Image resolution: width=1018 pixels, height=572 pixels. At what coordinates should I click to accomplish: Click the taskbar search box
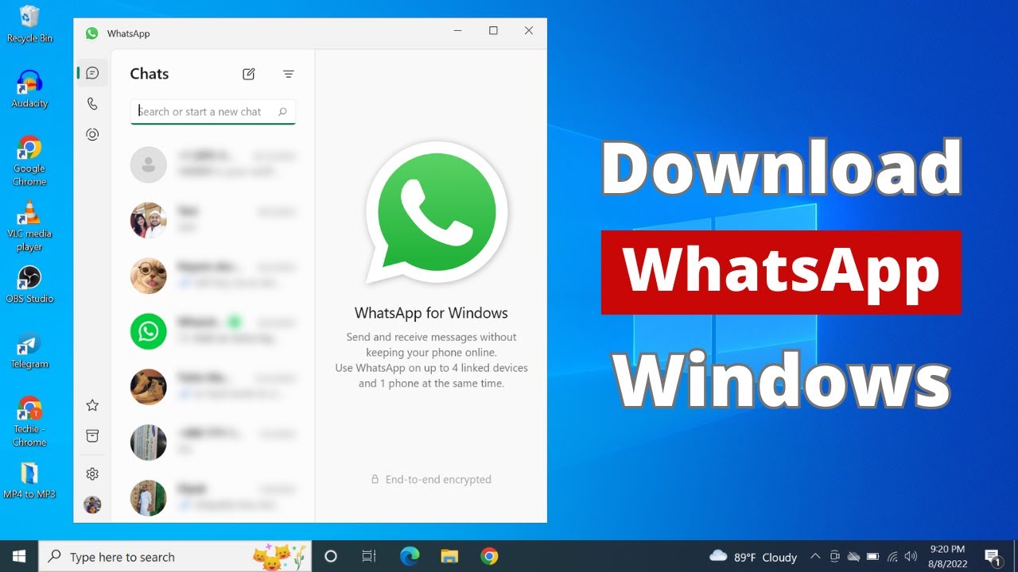pyautogui.click(x=176, y=556)
